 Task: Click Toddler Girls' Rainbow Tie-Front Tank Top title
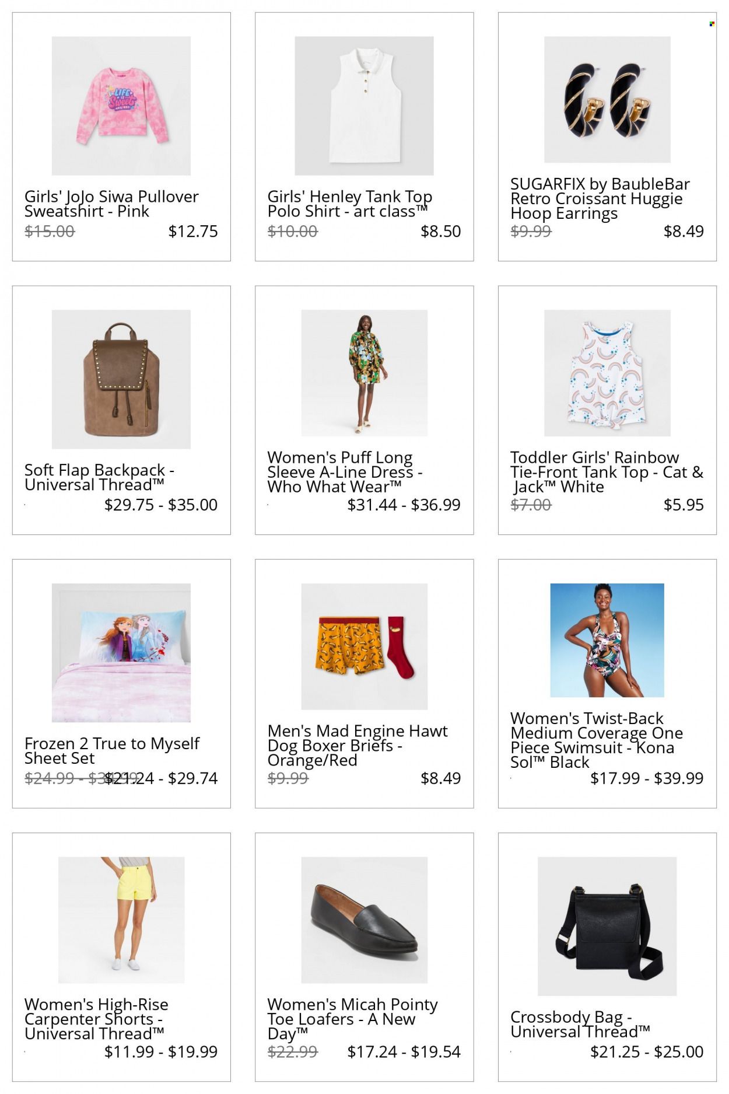(x=607, y=472)
